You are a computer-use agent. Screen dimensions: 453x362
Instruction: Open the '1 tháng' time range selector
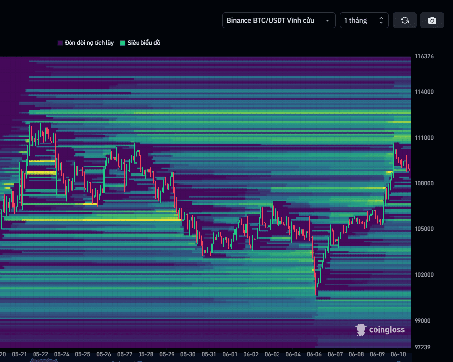(x=364, y=20)
